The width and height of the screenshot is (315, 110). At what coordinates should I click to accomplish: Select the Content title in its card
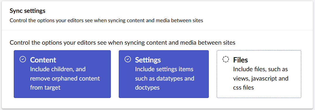click(43, 60)
